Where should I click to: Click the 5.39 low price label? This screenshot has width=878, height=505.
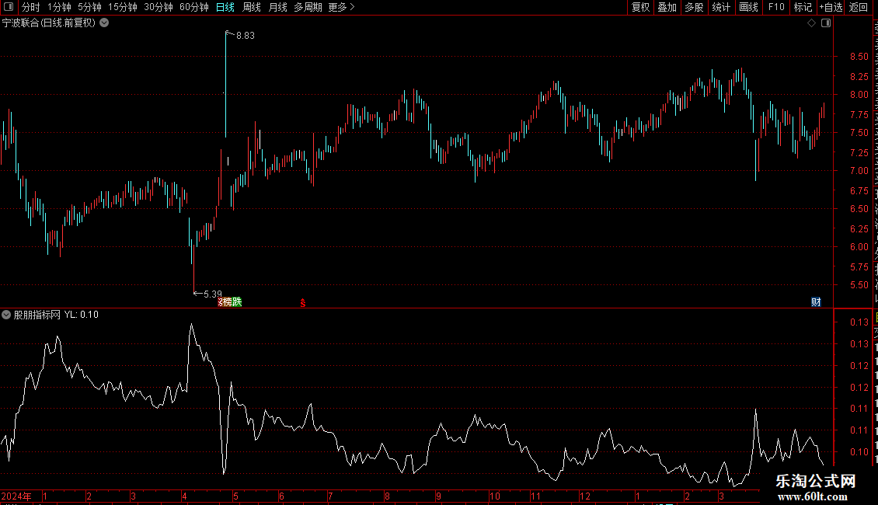pos(213,294)
